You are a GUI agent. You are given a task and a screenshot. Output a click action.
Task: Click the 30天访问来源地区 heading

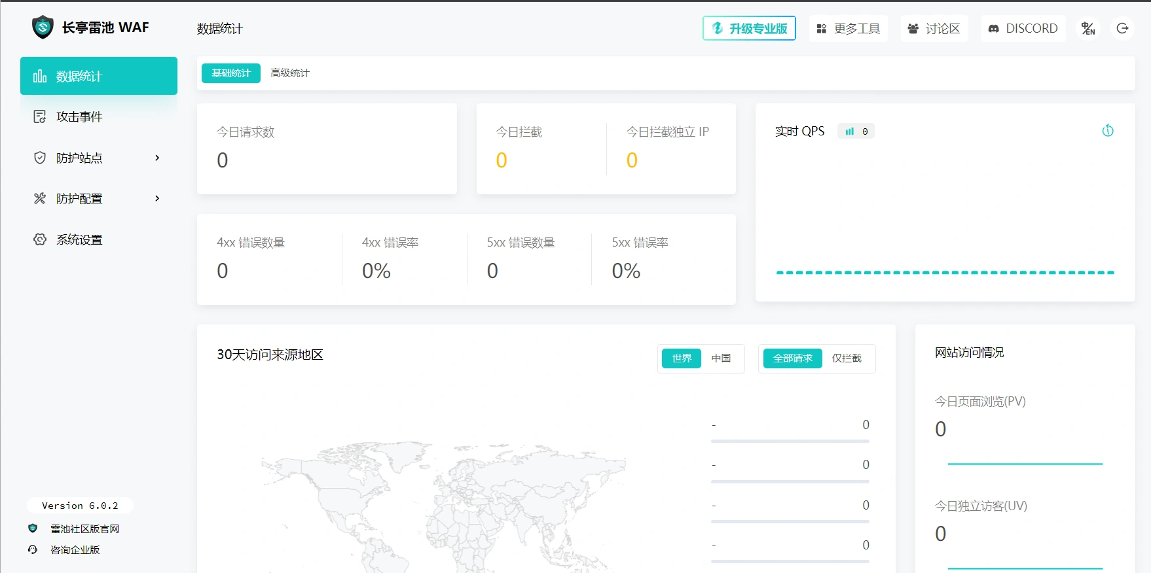click(270, 355)
